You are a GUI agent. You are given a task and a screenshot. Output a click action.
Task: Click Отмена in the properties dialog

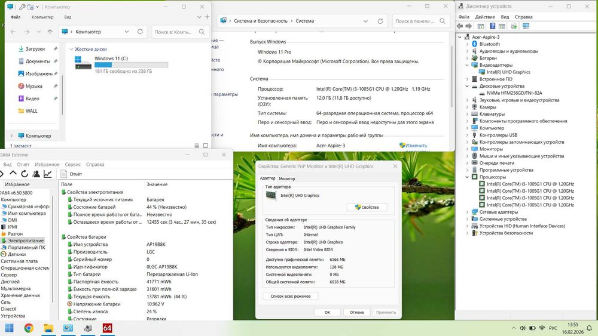pos(356,312)
